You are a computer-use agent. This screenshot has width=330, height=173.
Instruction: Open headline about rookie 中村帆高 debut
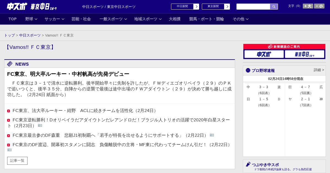(x=68, y=74)
